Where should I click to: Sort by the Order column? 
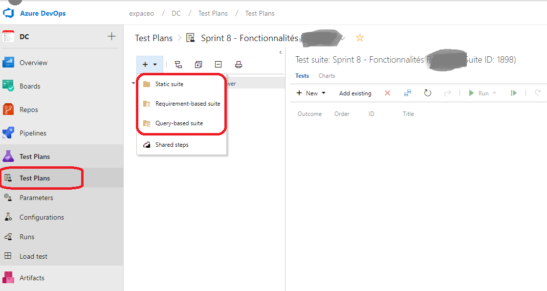pyautogui.click(x=342, y=114)
